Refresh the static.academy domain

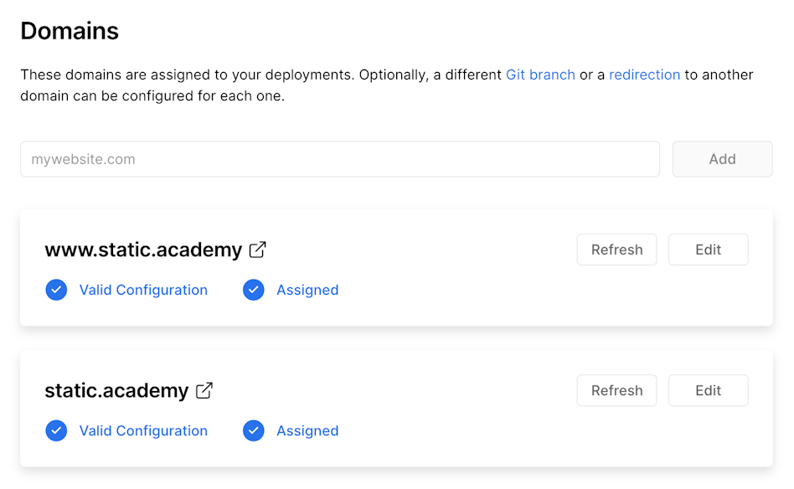pos(616,389)
